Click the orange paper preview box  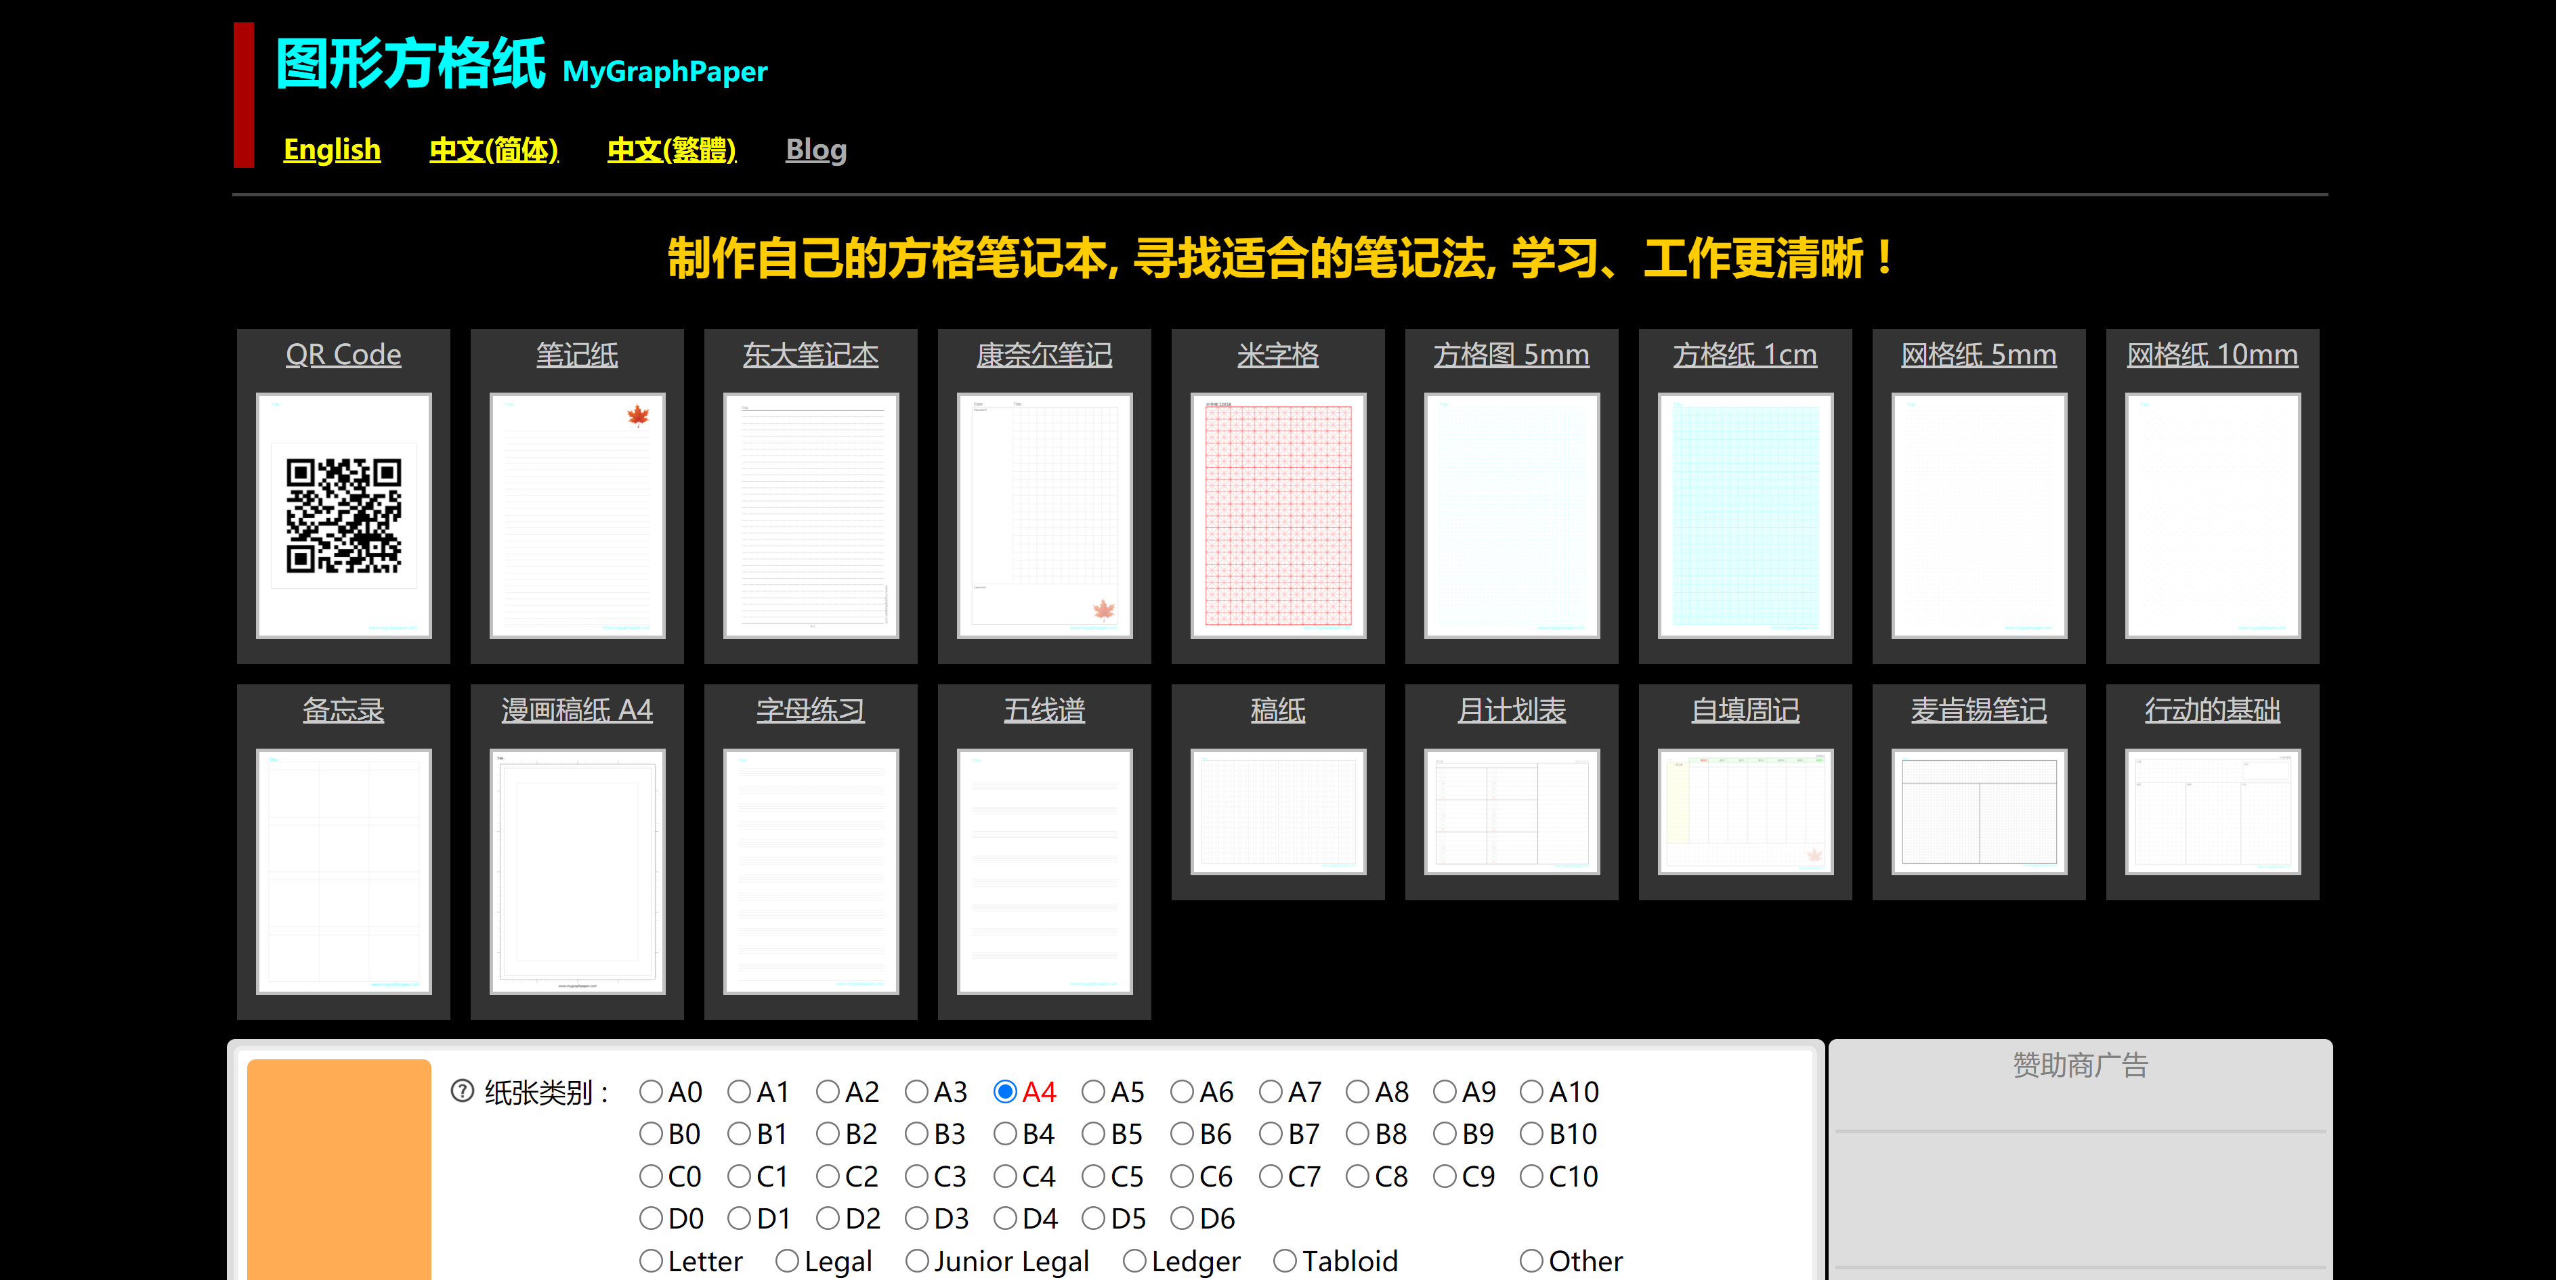(339, 1170)
